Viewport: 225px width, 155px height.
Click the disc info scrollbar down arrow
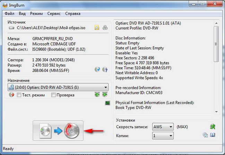216,112
